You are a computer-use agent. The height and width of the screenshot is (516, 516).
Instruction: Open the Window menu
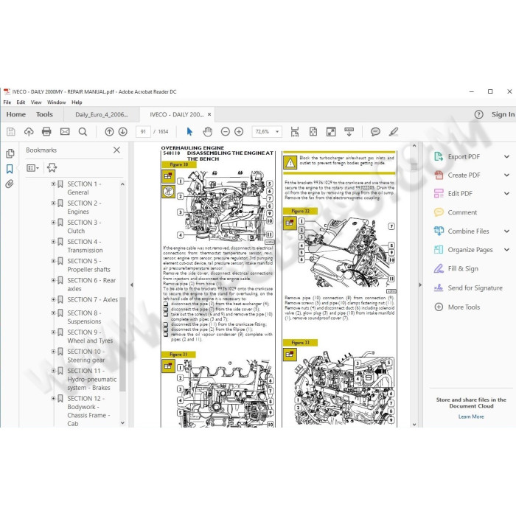(57, 102)
